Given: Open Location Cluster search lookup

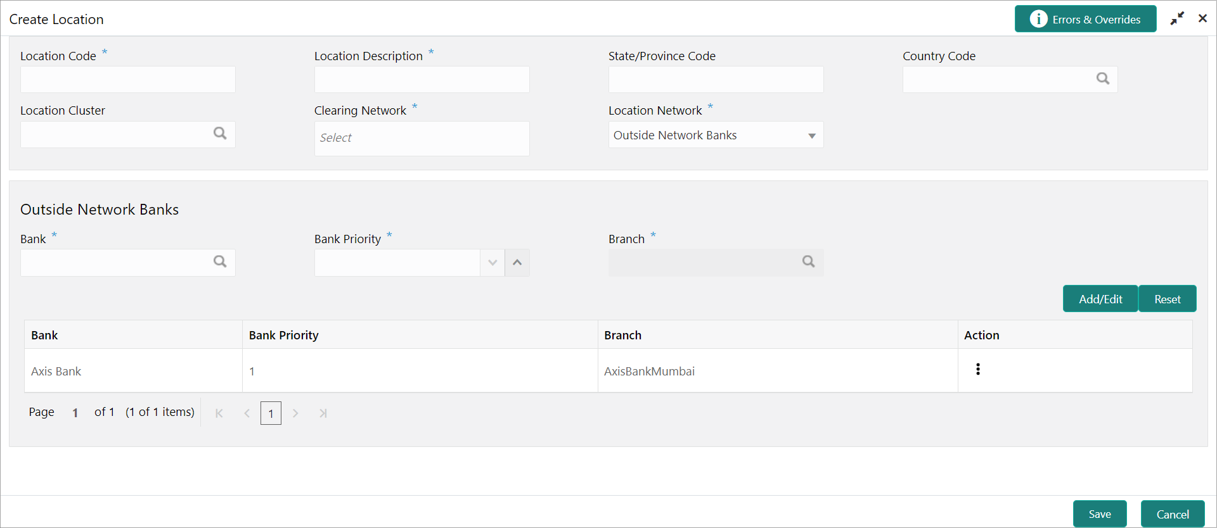Looking at the screenshot, I should (220, 133).
